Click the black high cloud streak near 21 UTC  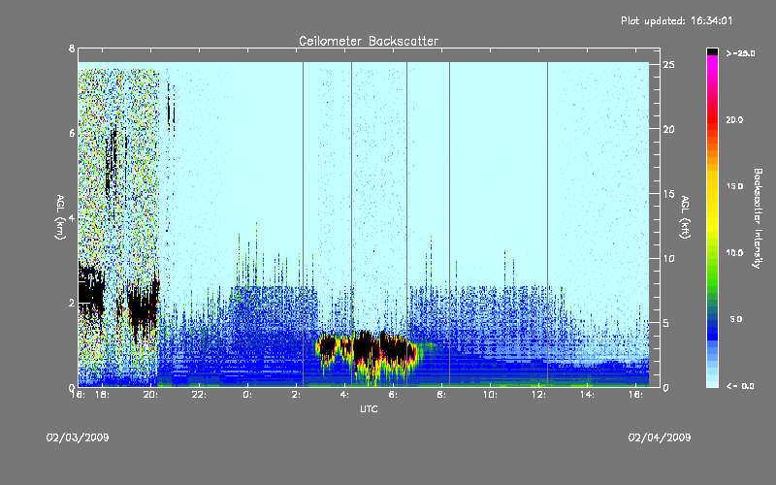pyautogui.click(x=171, y=108)
